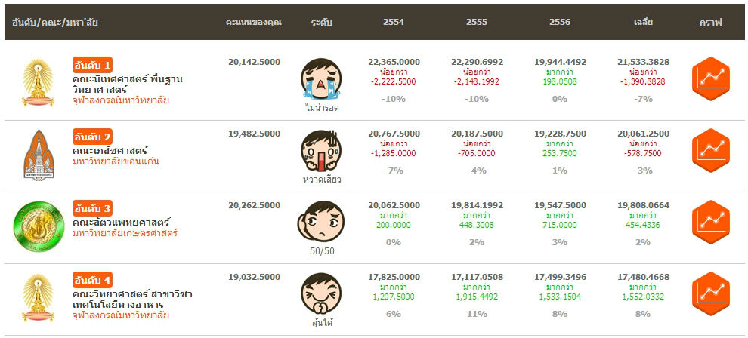748x338 pixels.
Task: View the graph for rank 4 คณะวิทยาศาสตร์
Action: pyautogui.click(x=712, y=294)
